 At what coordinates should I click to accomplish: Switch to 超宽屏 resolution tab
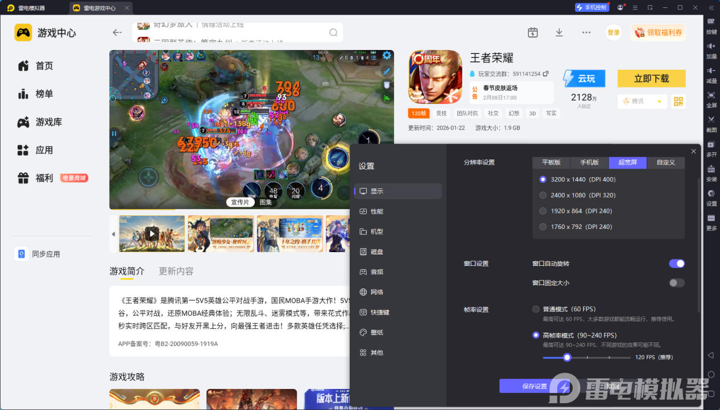[x=628, y=162]
